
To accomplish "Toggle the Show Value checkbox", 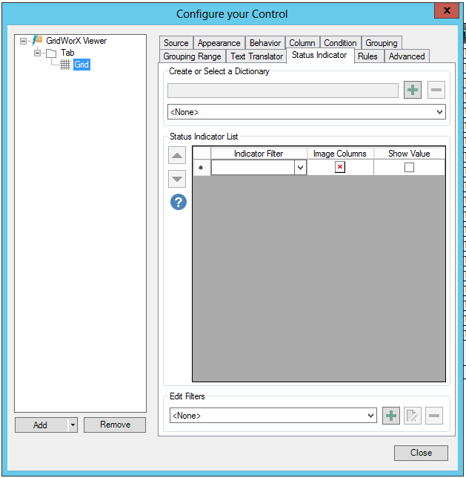I will click(409, 168).
